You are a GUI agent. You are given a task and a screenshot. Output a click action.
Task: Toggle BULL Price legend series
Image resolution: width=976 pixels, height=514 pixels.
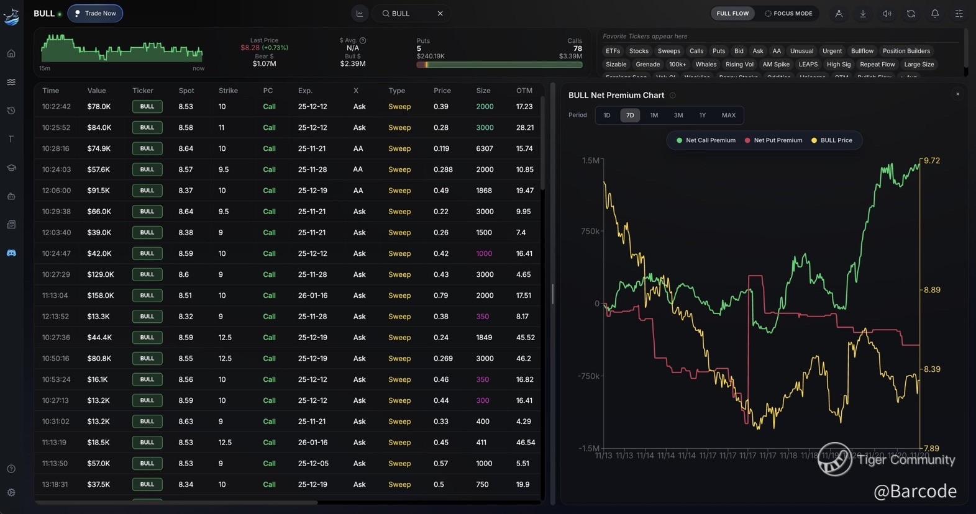(x=832, y=140)
